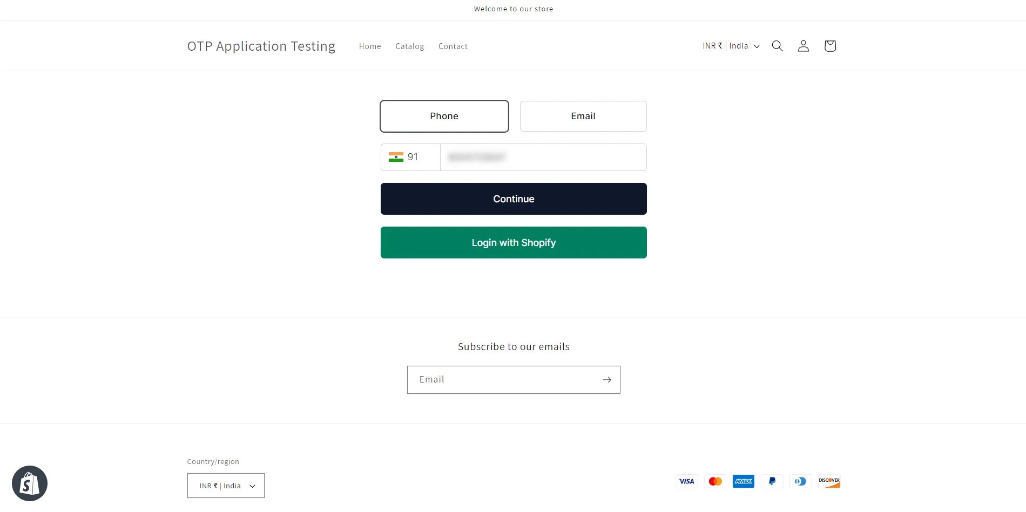Click the Mastercard payment icon

coord(715,481)
